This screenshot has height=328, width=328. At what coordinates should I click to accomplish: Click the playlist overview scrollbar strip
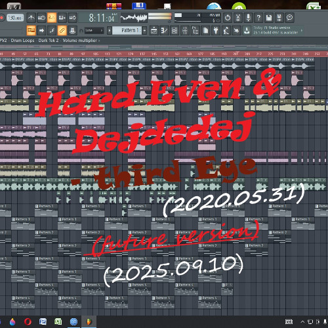tap(164, 47)
